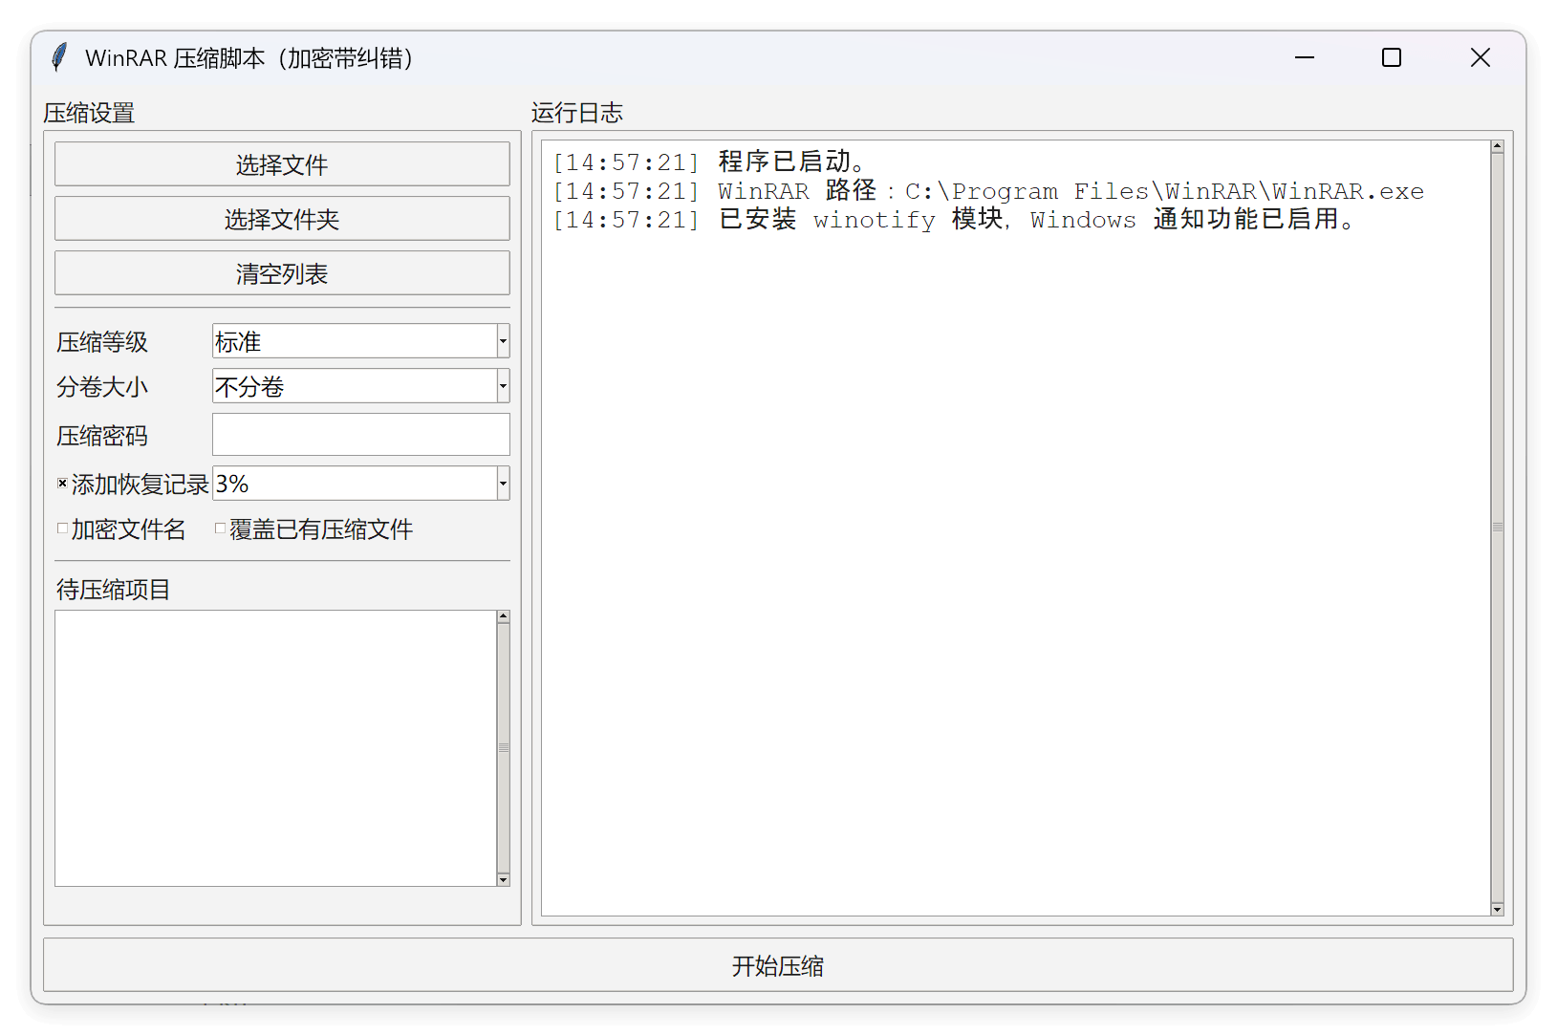This screenshot has width=1557, height=1035.
Task: Click the up arrow of the 待压缩项目 list scrollbar
Action: point(503,617)
